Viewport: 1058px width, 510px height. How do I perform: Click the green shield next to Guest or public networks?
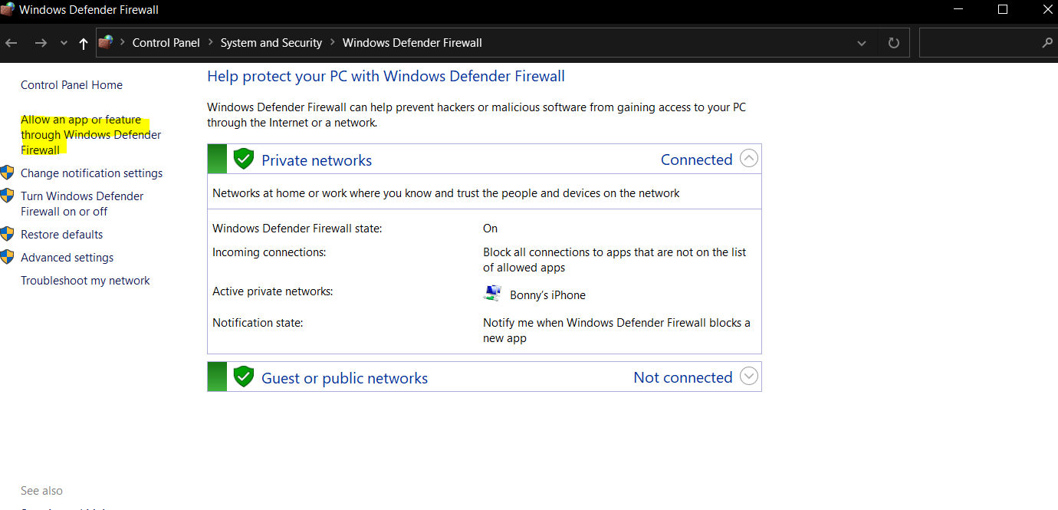(244, 377)
